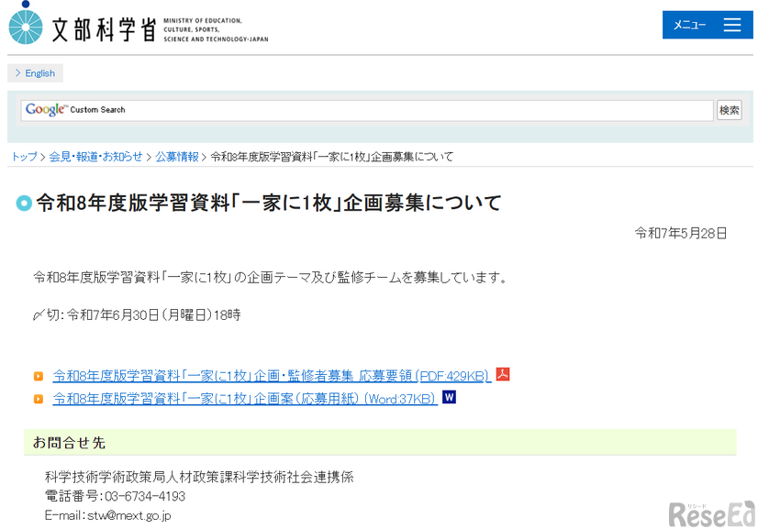This screenshot has height=529, width=758.
Task: Click the blue circle bullet beside the page title
Action: 24,204
